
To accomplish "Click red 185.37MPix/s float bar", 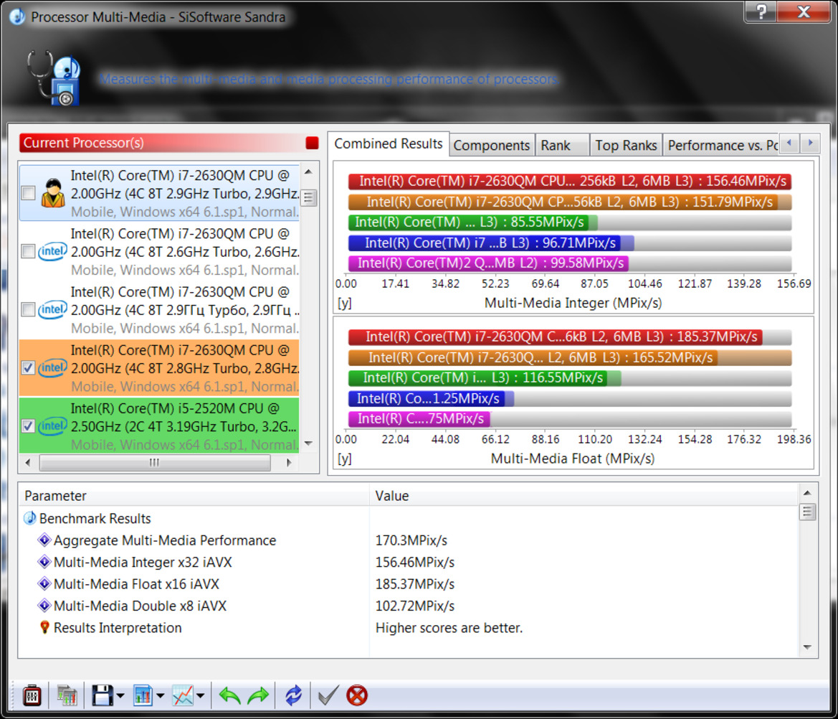I will pos(556,337).
